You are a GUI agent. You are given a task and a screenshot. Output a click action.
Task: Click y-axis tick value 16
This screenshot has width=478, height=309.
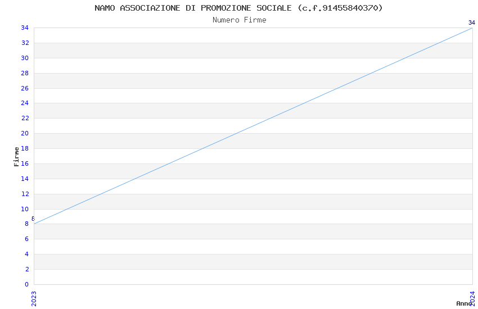click(x=25, y=163)
